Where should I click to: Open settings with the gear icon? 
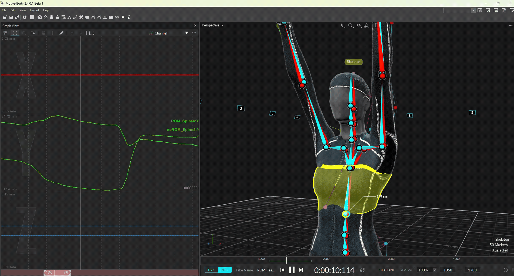[x=25, y=17]
